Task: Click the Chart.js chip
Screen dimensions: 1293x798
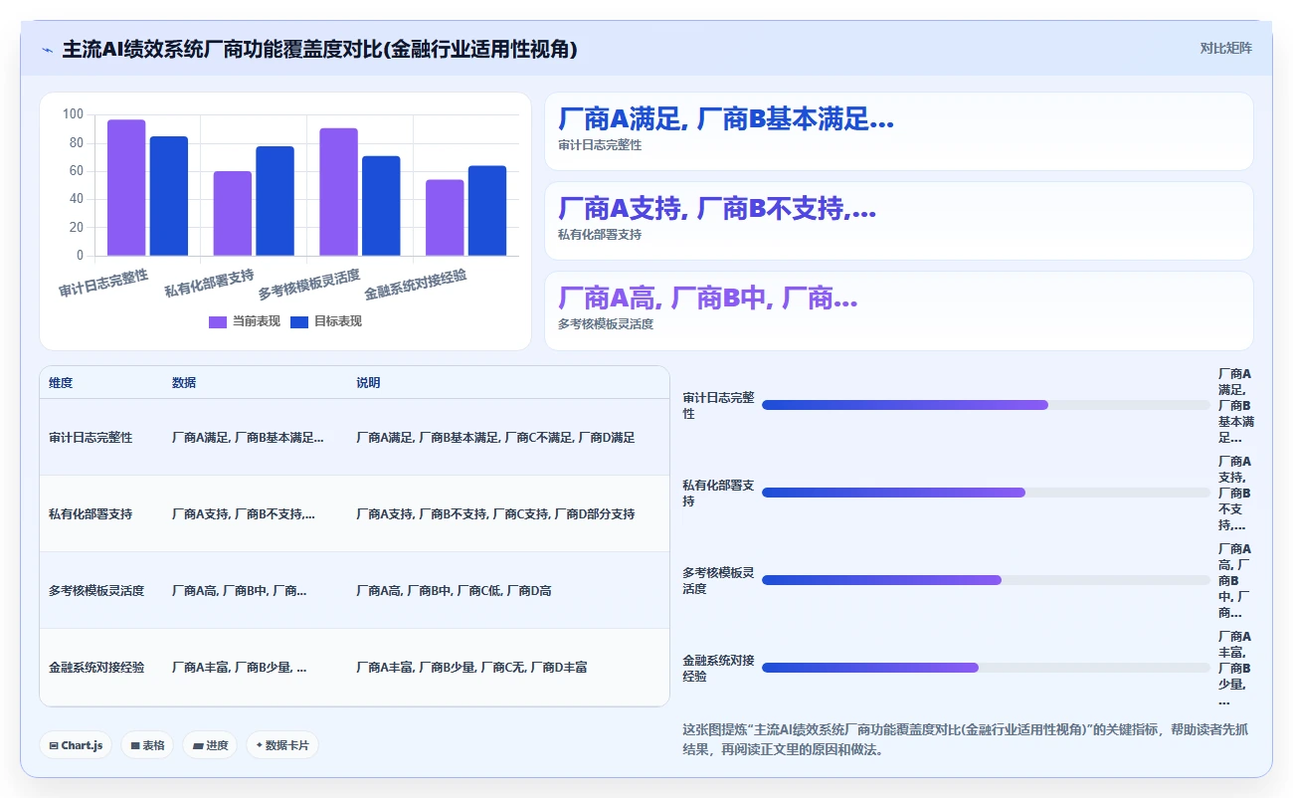Action: (76, 745)
